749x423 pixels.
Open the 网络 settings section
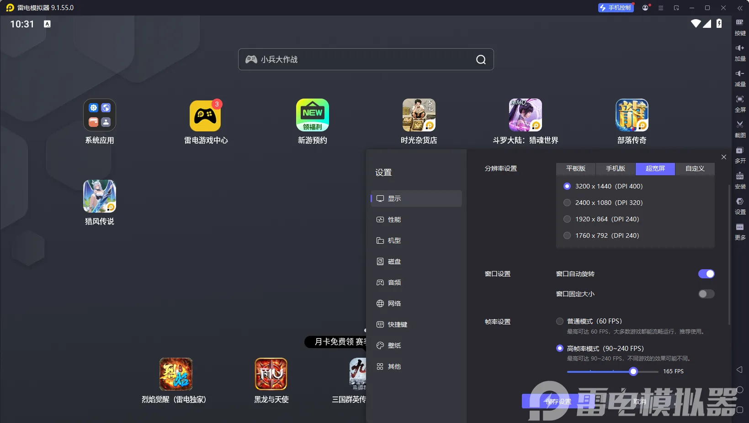[416, 303]
